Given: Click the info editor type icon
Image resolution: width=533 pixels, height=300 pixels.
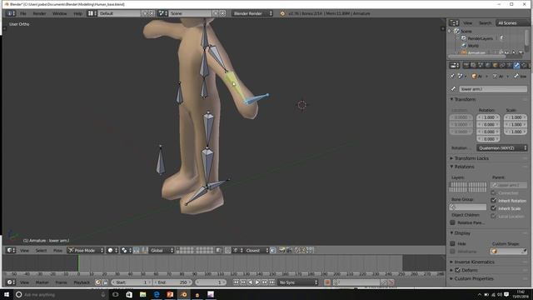Looking at the screenshot, I should pos(11,13).
